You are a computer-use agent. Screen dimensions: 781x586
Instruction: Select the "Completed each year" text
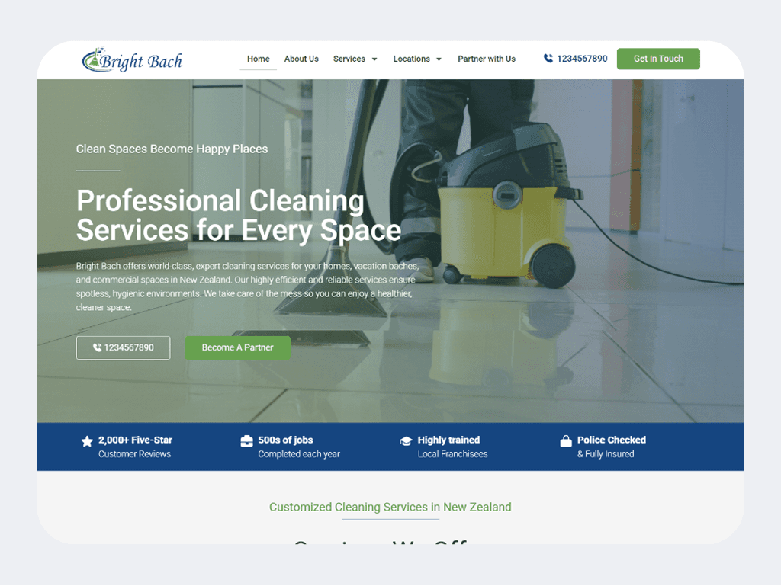(x=299, y=453)
